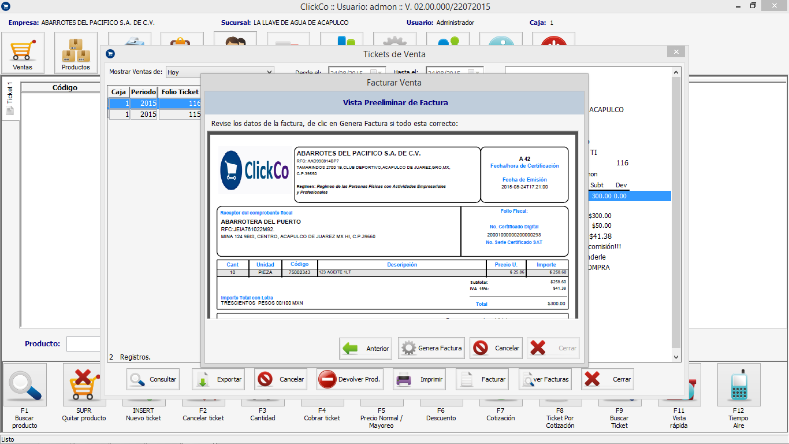Image resolution: width=789 pixels, height=444 pixels.
Task: Open the Productos boxes icon
Action: [x=76, y=53]
